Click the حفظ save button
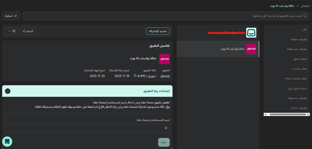 click(x=164, y=142)
